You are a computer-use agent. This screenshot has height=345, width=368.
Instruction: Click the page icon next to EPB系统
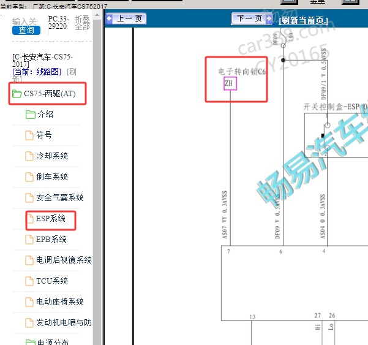pos(29,240)
